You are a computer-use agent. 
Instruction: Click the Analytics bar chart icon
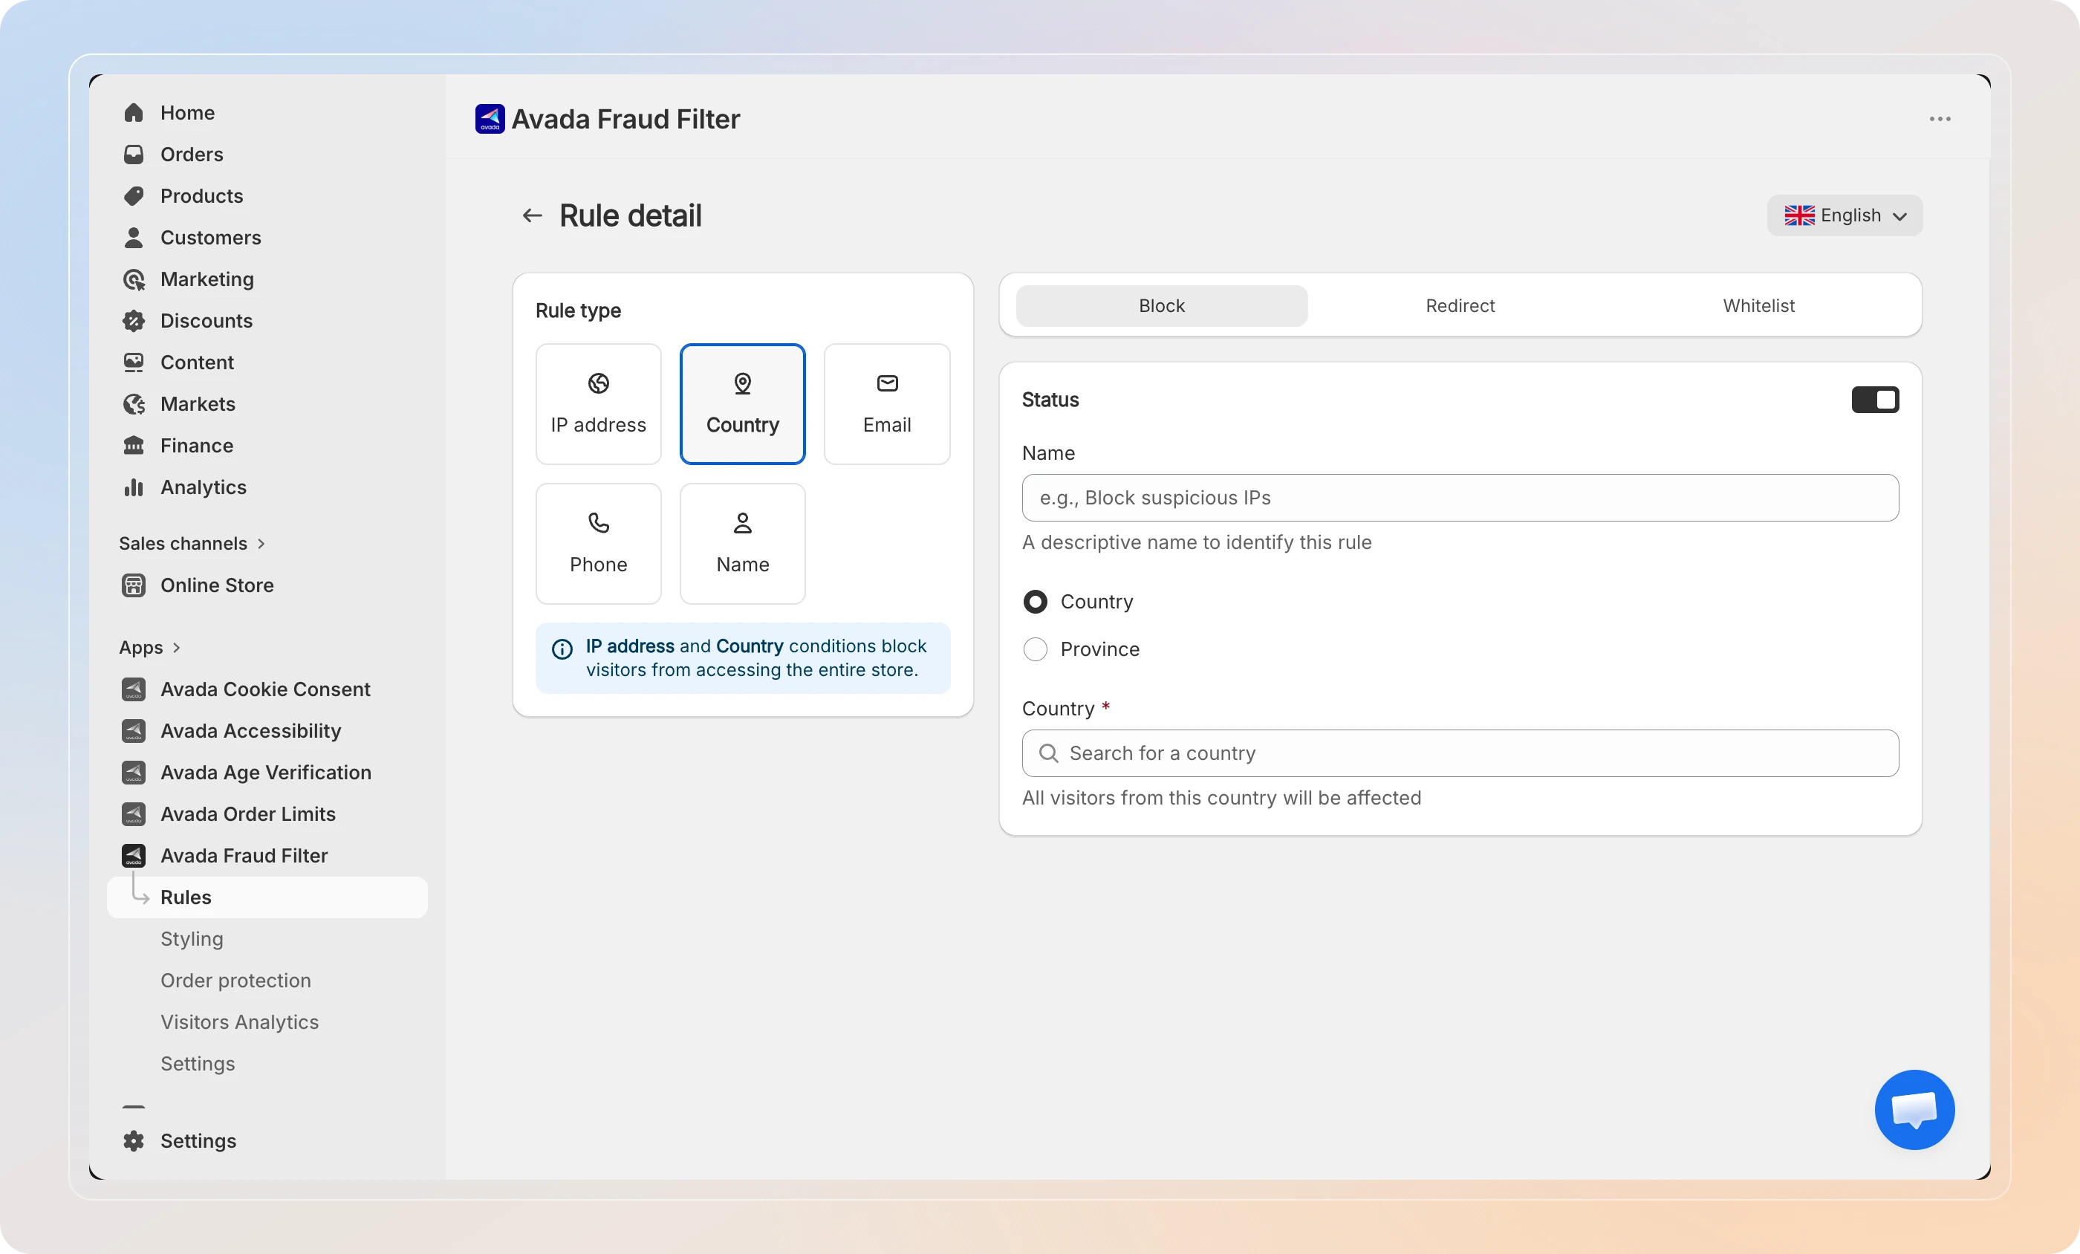click(x=134, y=487)
